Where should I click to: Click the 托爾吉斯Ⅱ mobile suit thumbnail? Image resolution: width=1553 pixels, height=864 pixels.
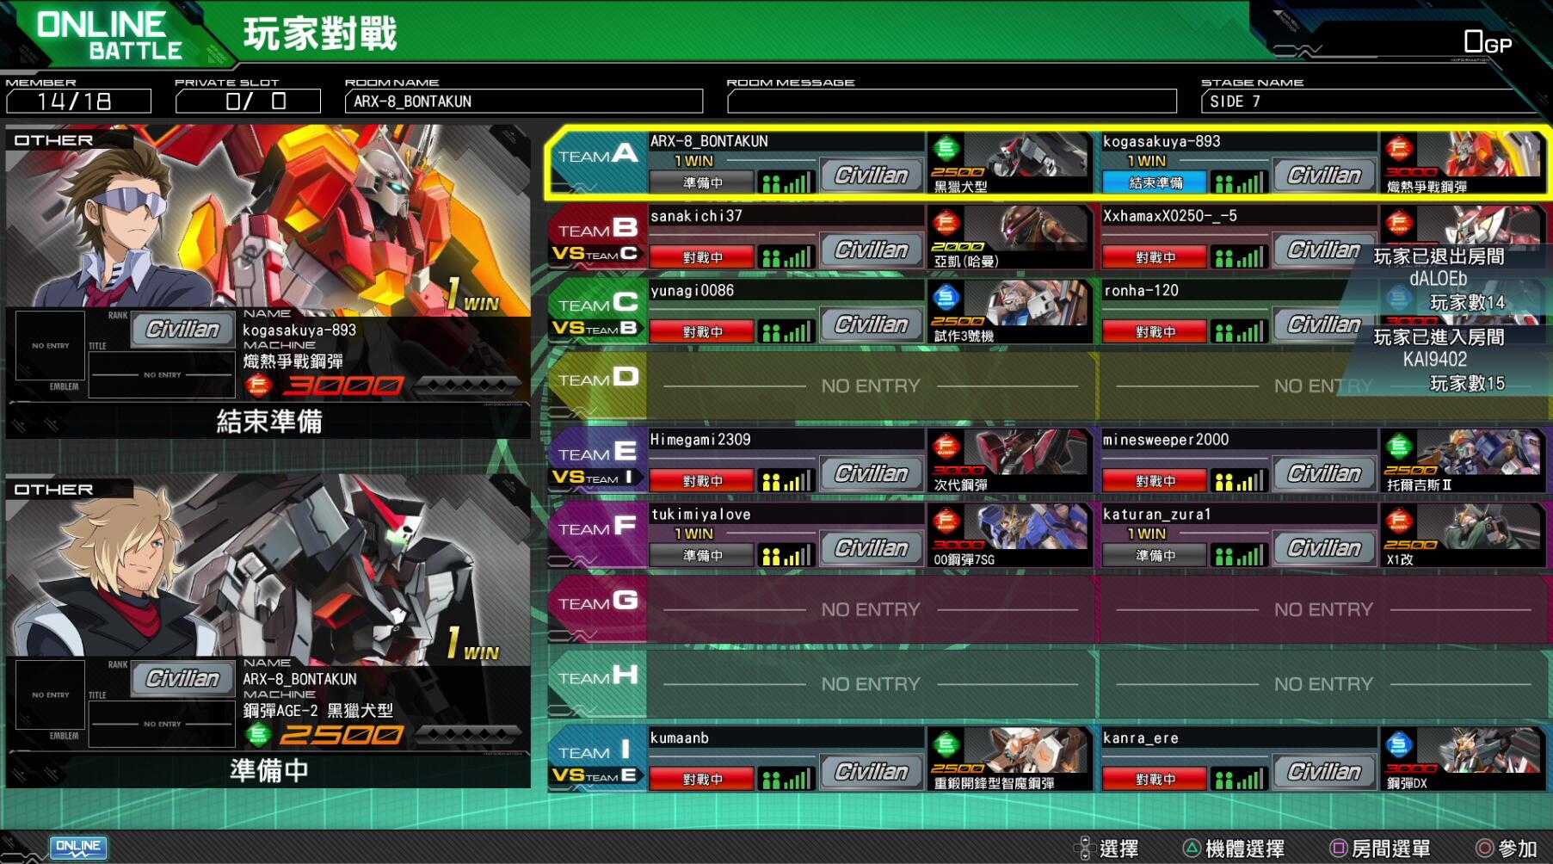click(1478, 453)
